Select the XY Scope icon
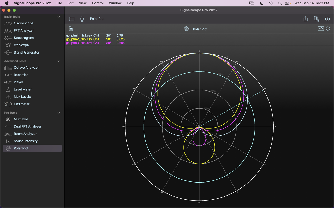The image size is (334, 208). (x=8, y=45)
